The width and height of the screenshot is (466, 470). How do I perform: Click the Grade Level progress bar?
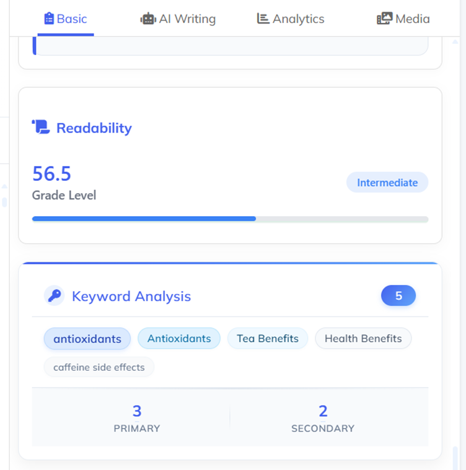230,219
